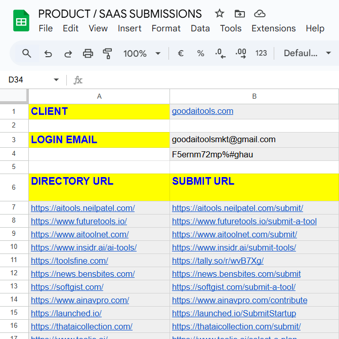Screen dimensions: 339x339
Task: Open the futuretools.io submit-a-tool link
Action: pyautogui.click(x=244, y=222)
